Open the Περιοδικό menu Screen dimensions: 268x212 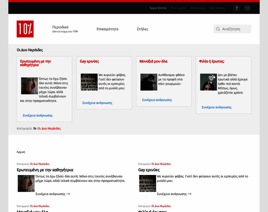[60, 27]
